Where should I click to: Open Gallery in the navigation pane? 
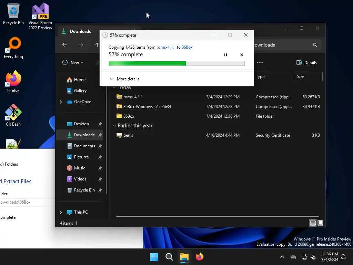[x=80, y=91]
